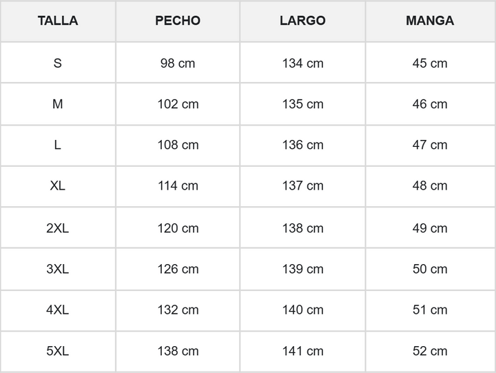
Task: Click the 52 cm sleeve value
Action: coord(430,351)
